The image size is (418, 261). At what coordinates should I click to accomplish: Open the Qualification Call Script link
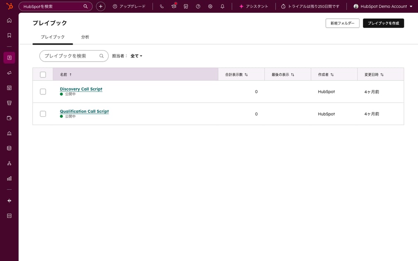click(84, 111)
